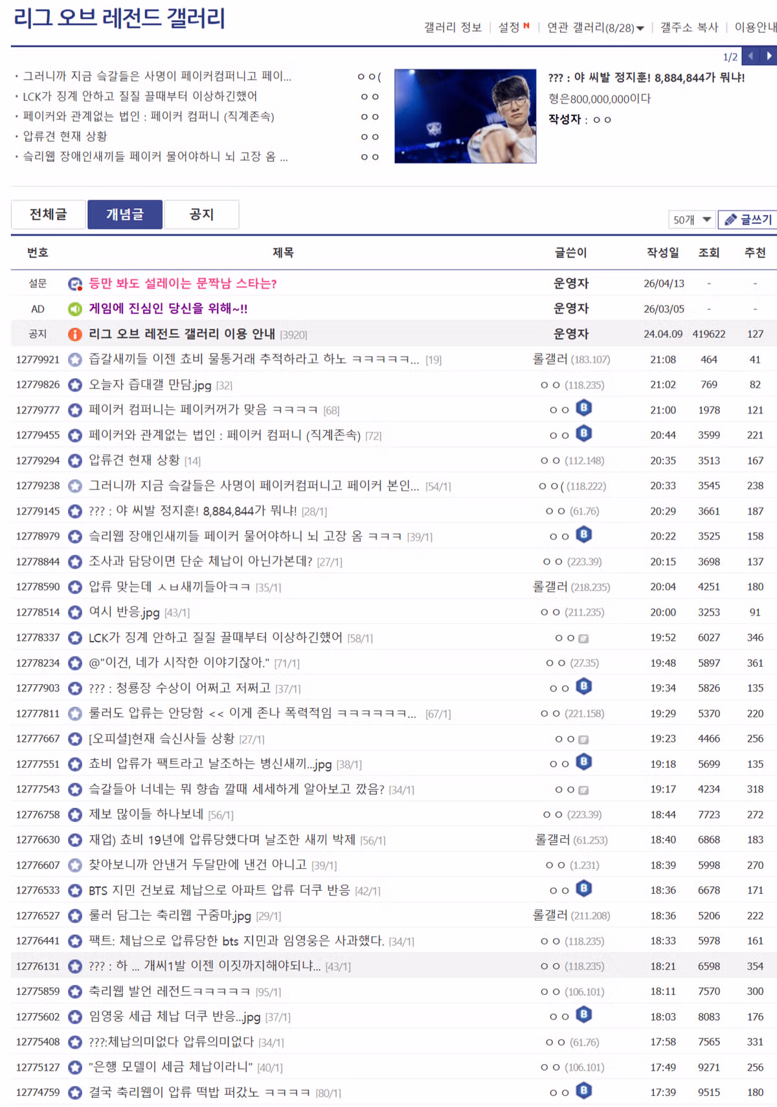Viewport: 777px width, 1107px height.
Task: Click author 롤갤러 (61.253)
Action: (x=571, y=840)
